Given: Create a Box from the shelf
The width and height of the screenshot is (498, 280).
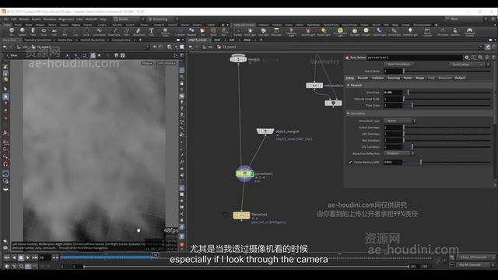Looking at the screenshot, I should pyautogui.click(x=12, y=31).
